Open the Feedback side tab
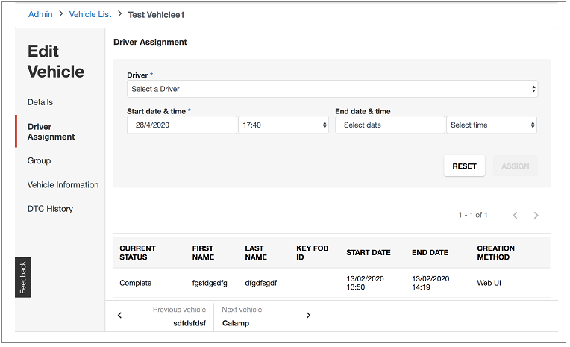570x347 pixels. coord(23,278)
